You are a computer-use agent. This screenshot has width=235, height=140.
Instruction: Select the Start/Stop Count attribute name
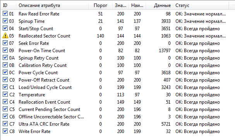[36, 29]
